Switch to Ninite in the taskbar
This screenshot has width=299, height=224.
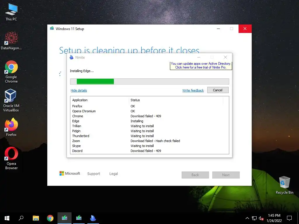pyautogui.click(x=93, y=218)
